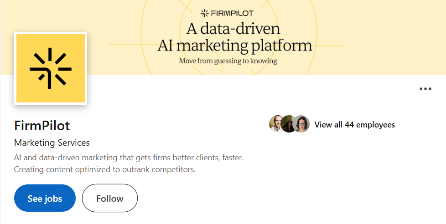Click the starburst icon in the banner
Screen dimensions: 446x224
[x=204, y=13]
